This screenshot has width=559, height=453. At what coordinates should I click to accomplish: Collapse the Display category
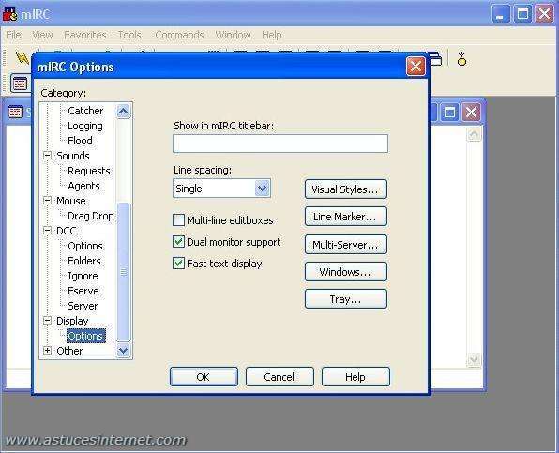[47, 321]
